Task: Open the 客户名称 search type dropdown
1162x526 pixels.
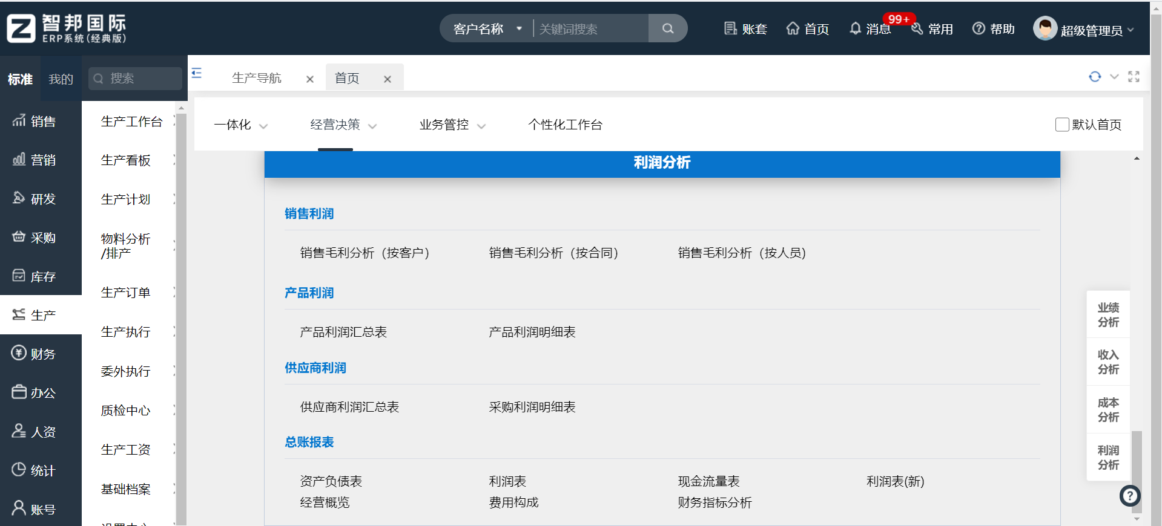Action: 487,28
